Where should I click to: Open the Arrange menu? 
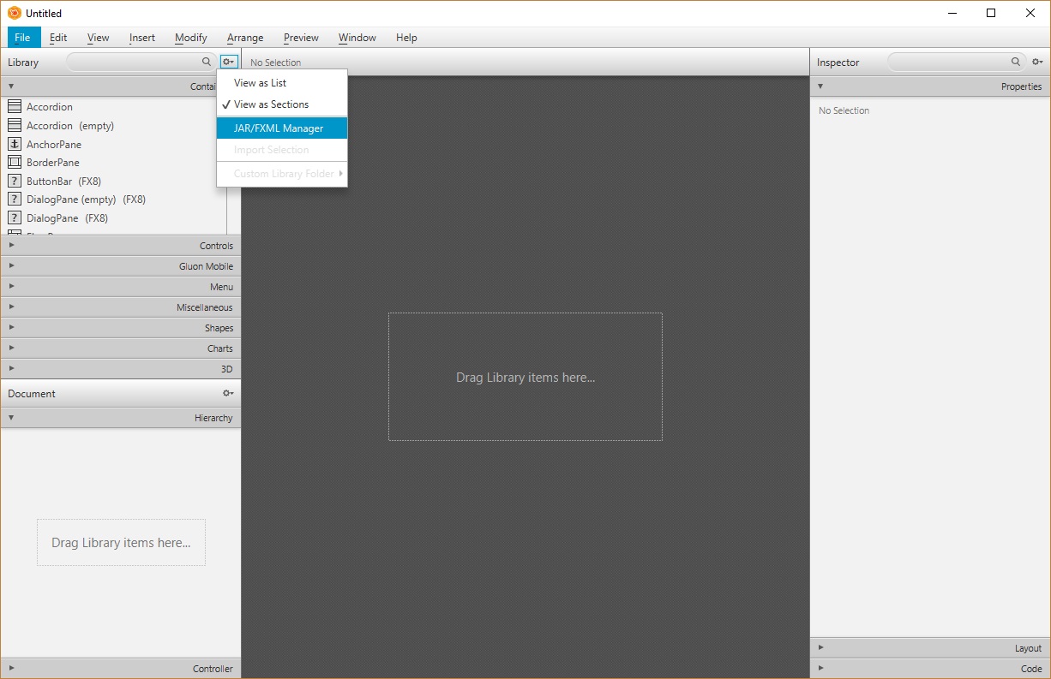(x=245, y=38)
